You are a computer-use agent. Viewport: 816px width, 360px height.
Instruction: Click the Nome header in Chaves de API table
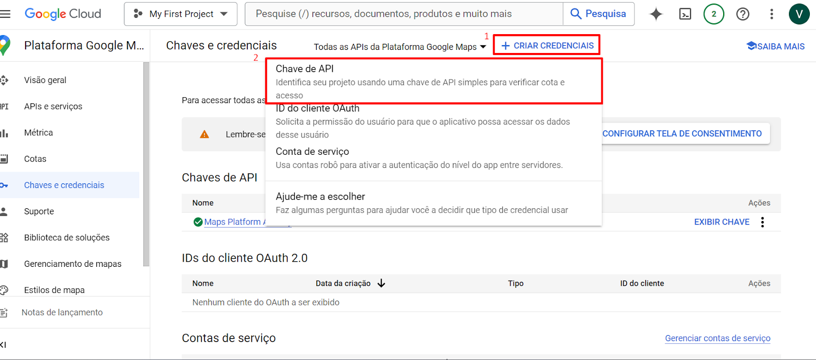203,203
